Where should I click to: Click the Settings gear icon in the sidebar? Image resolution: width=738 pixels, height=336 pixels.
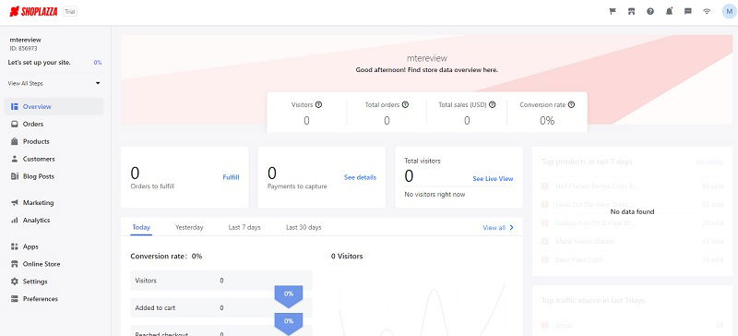pos(14,282)
